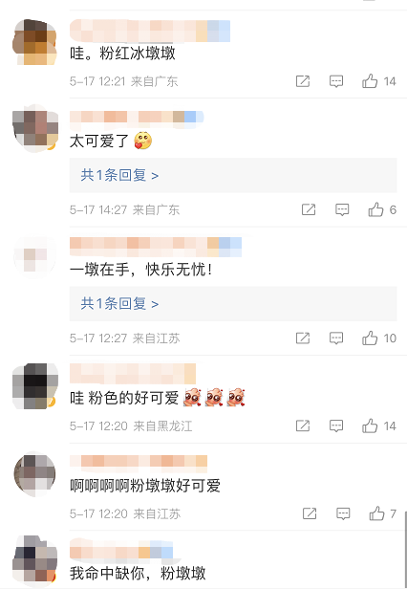Repost the "啊啊啊啊粉墩墩好可爱" comment
The image size is (407, 589).
tap(310, 513)
